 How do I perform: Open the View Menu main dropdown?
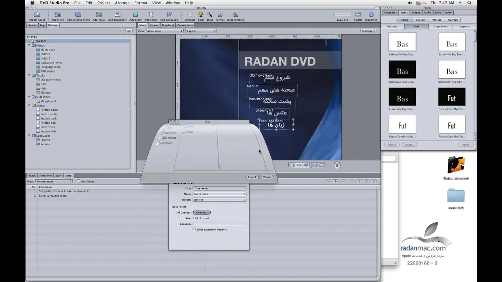(165, 31)
